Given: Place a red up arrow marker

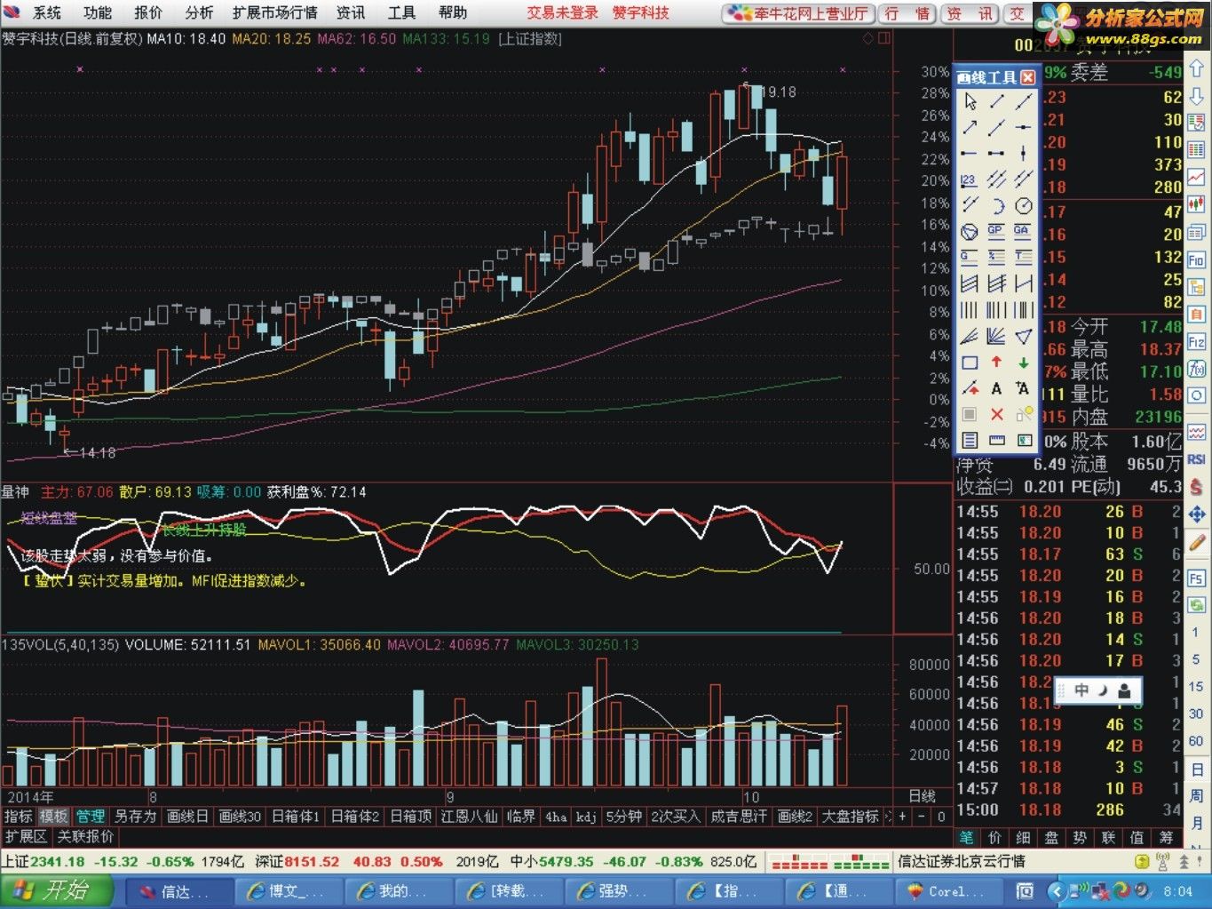Looking at the screenshot, I should point(997,363).
